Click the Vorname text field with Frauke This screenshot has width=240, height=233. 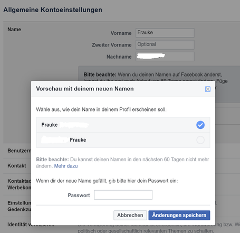(165, 33)
